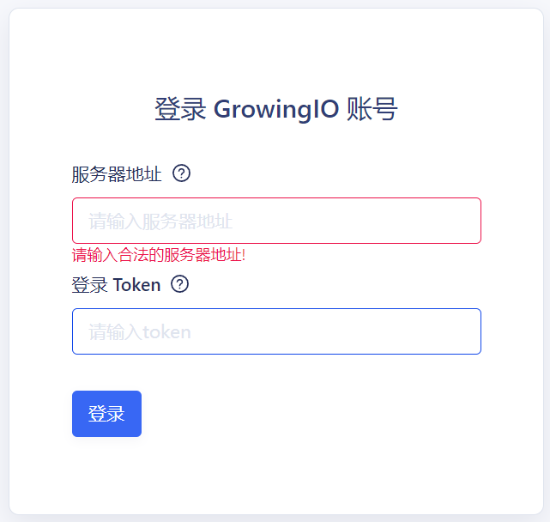Select the 登录 Token field label
Viewport: 550px width, 522px height.
[116, 285]
